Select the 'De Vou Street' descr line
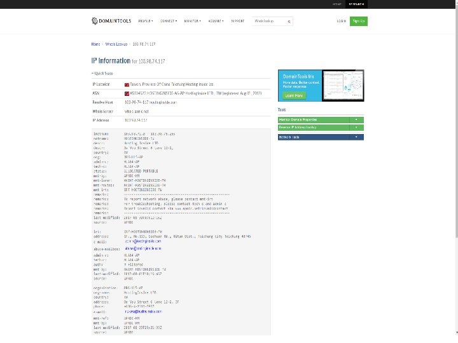This screenshot has height=343, width=458. (149, 148)
